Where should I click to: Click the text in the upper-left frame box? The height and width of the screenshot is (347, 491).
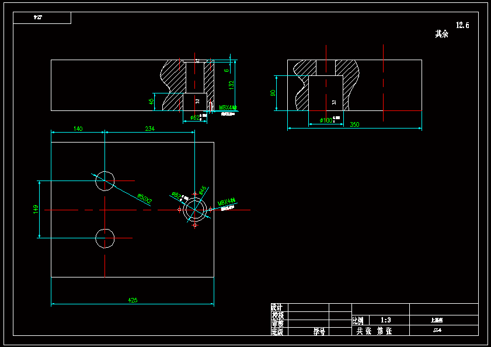[38, 18]
